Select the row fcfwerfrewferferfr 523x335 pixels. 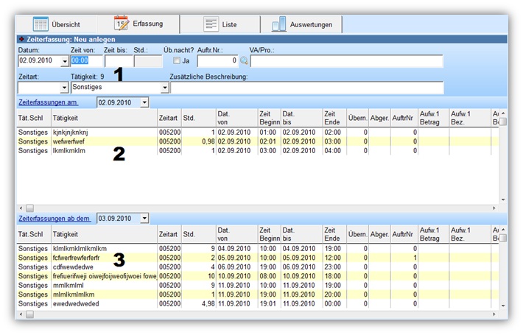tap(258, 258)
